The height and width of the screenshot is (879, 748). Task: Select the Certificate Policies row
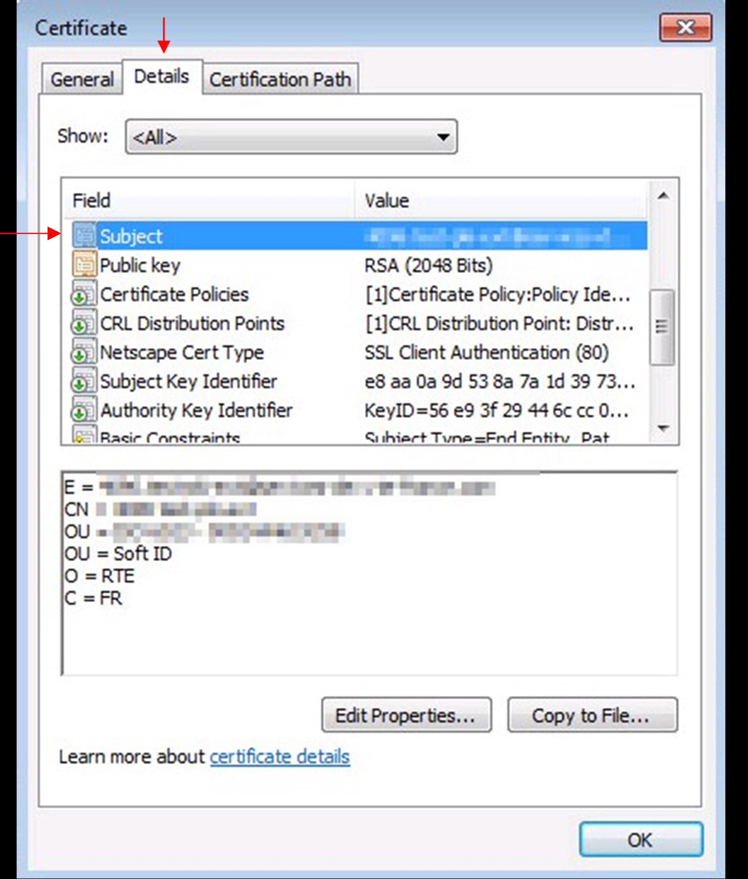360,294
